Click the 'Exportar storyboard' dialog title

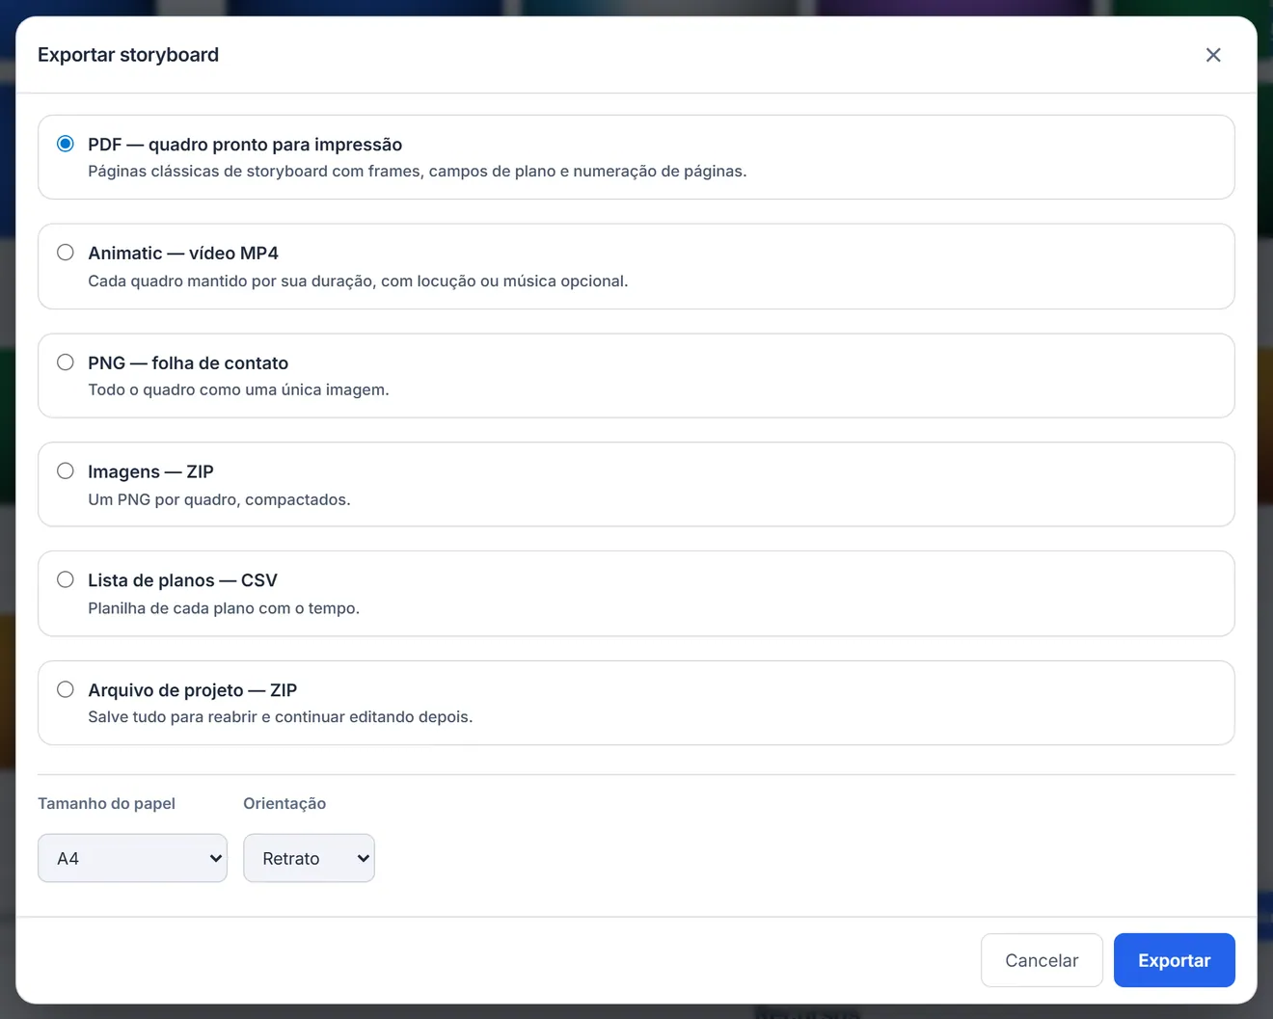pos(128,55)
